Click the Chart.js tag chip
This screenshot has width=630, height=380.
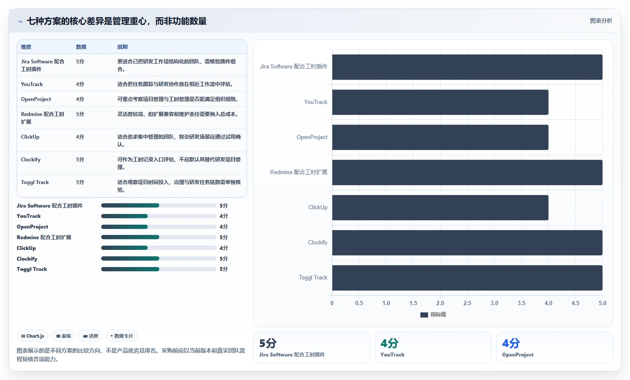coord(33,336)
